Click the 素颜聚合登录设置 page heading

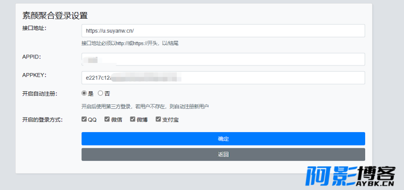[x=55, y=16]
